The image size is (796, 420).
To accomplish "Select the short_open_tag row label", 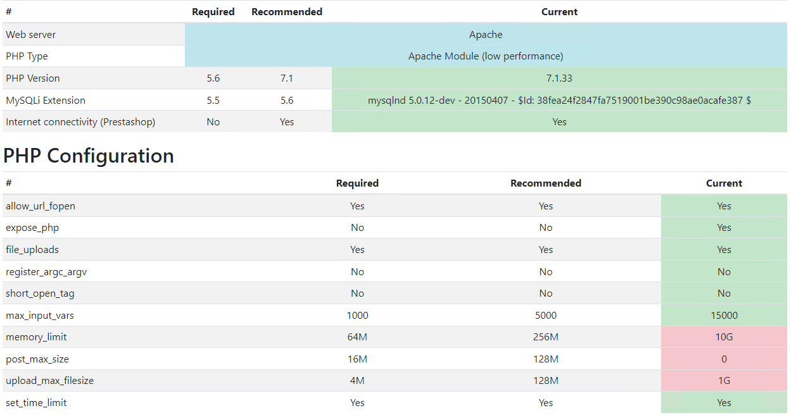I will coord(40,293).
